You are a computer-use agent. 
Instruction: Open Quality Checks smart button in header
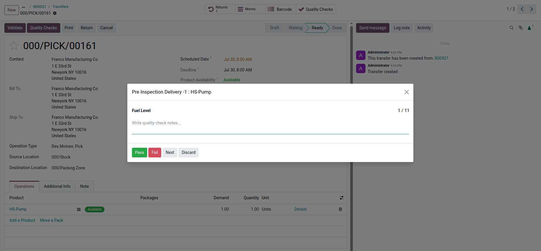(x=316, y=9)
